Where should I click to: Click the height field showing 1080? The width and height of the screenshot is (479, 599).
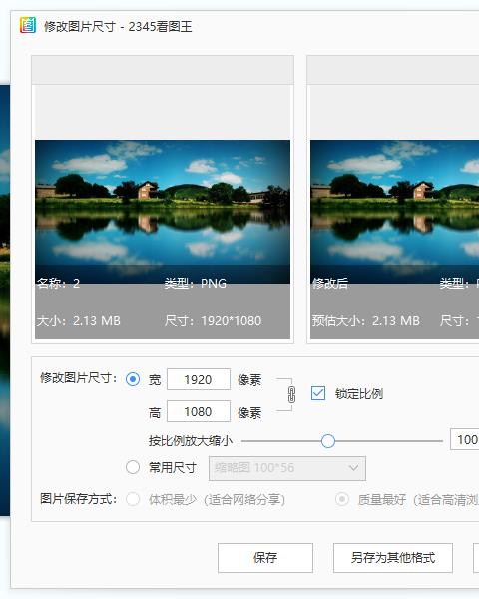pos(199,411)
